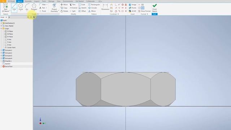This screenshot has height=130, width=231.
Task: Search the Model browser
Action: click(28, 17)
